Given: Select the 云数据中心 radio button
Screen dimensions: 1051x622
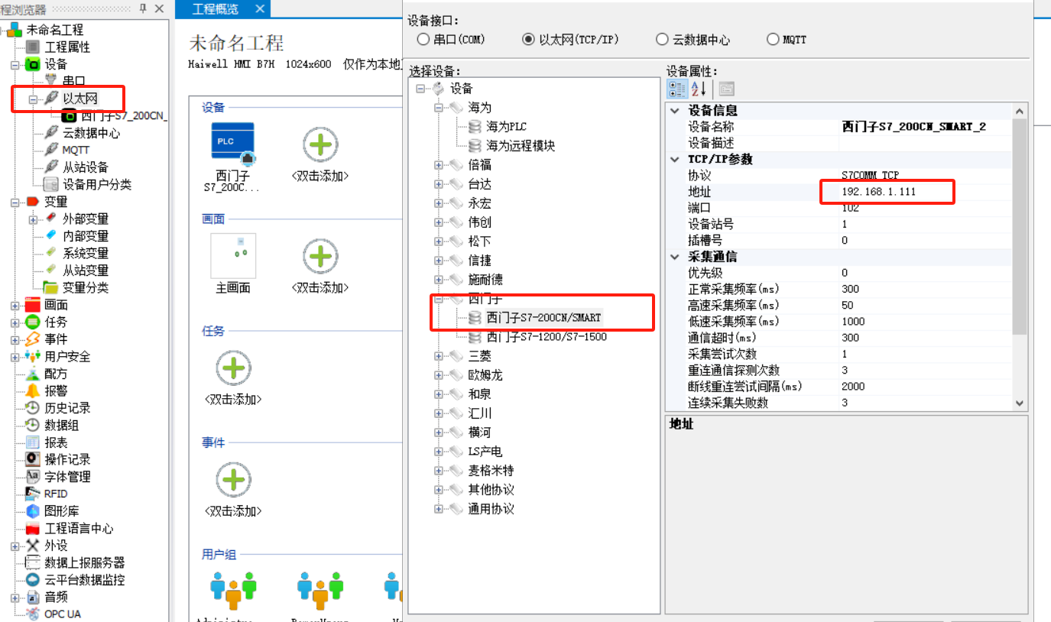Looking at the screenshot, I should [x=662, y=40].
